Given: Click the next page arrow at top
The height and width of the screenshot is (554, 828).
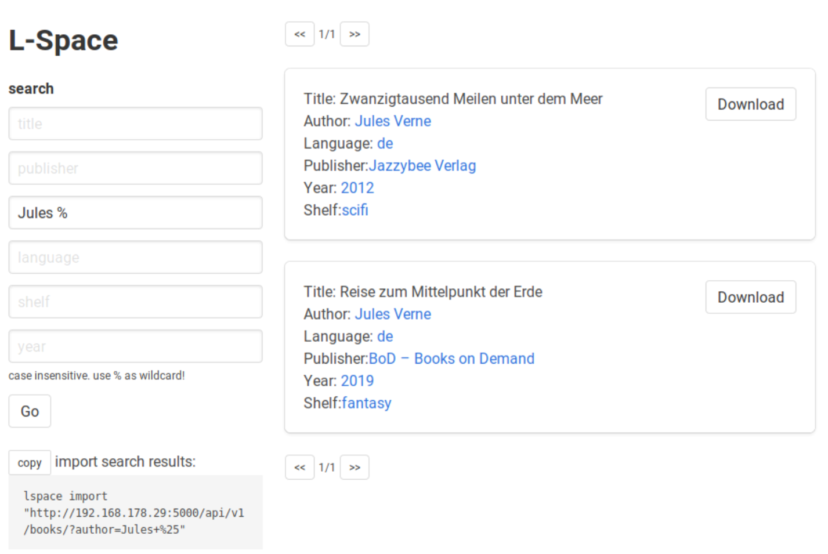Looking at the screenshot, I should (355, 34).
